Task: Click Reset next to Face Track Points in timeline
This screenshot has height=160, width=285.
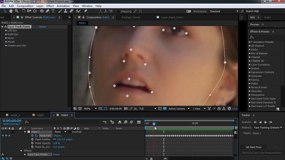Action: (x=56, y=155)
